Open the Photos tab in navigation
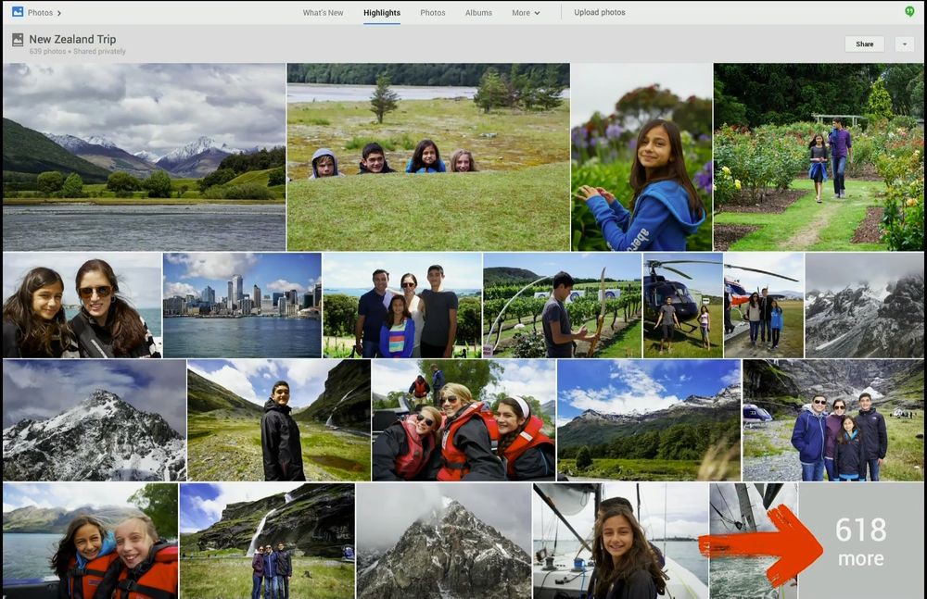The image size is (927, 599). (x=433, y=13)
